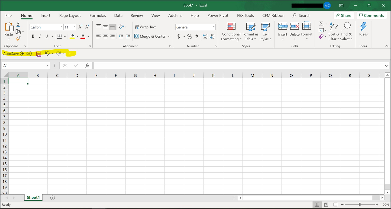Toggle Middle Align vertical alignment
The height and width of the screenshot is (209, 391).
105,27
